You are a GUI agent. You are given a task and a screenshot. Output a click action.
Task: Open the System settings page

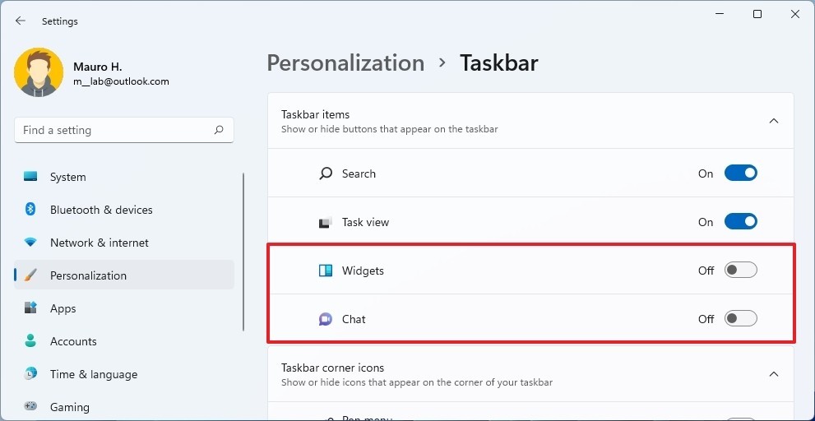67,177
